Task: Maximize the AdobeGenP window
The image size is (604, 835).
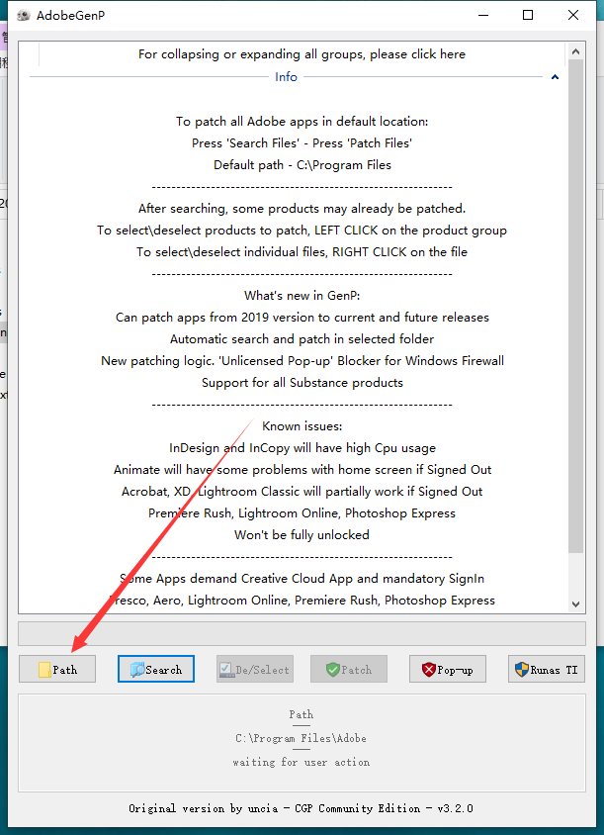Action: click(x=528, y=15)
